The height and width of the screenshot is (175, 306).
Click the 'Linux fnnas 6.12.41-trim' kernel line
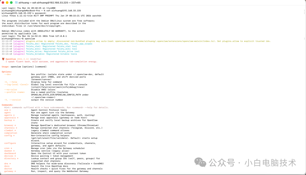(x=52, y=16)
